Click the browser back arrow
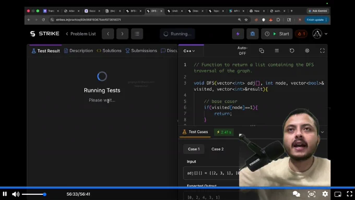This screenshot has width=355, height=200. [x=29, y=20]
